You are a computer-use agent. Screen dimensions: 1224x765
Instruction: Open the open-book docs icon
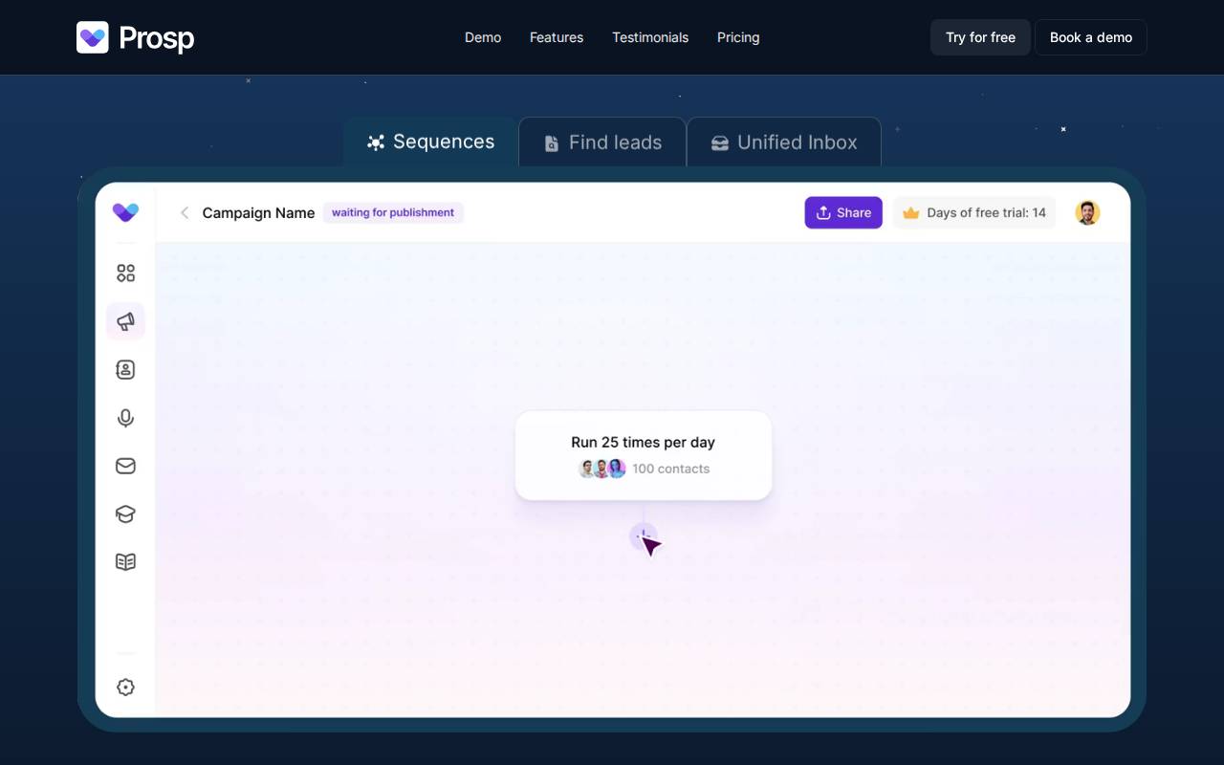[125, 561]
